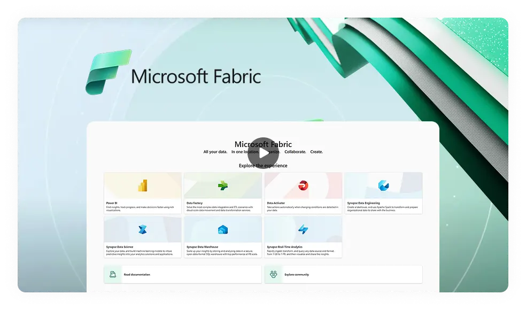Click the Explore the experience heading
Screen dimensions: 526x310
[263, 166]
